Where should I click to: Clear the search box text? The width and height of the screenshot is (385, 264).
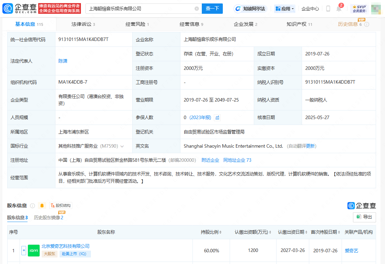pyautogui.click(x=197, y=9)
